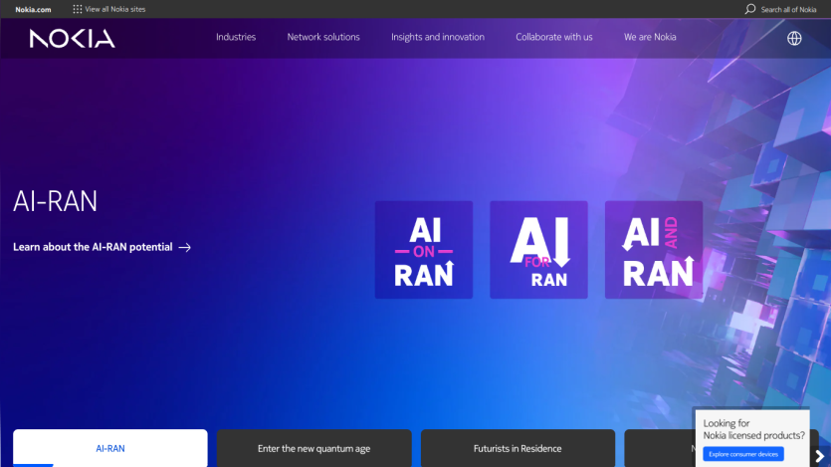This screenshot has height=467, width=831.
Task: Open Insights and innovation menu
Action: (x=438, y=37)
